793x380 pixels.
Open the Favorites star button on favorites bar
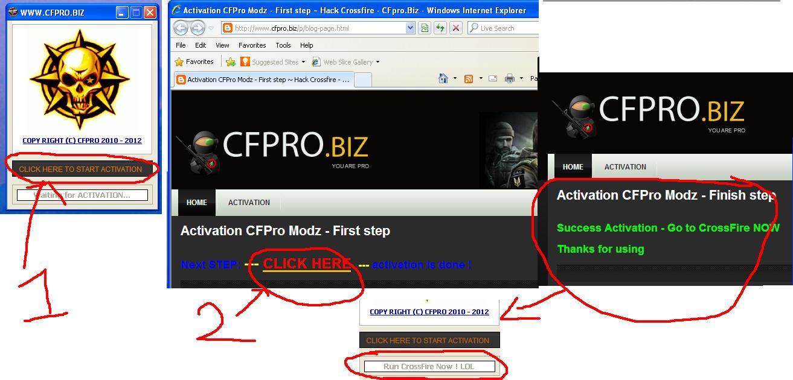click(194, 62)
